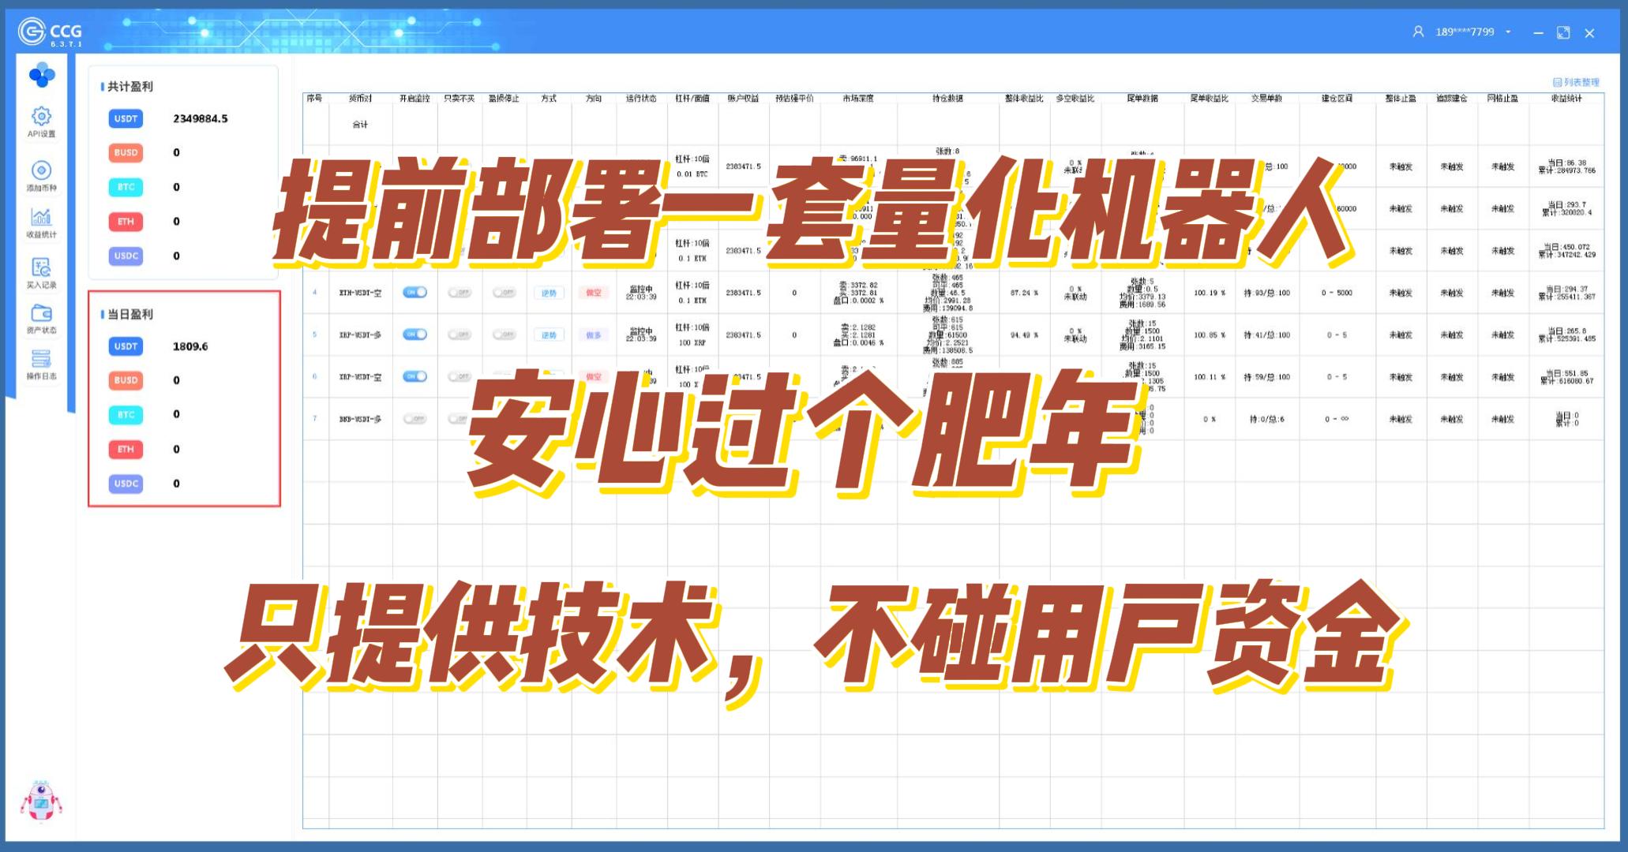The height and width of the screenshot is (852, 1628).
Task: Click USDT badge under 当日盈利
Action: pyautogui.click(x=126, y=346)
